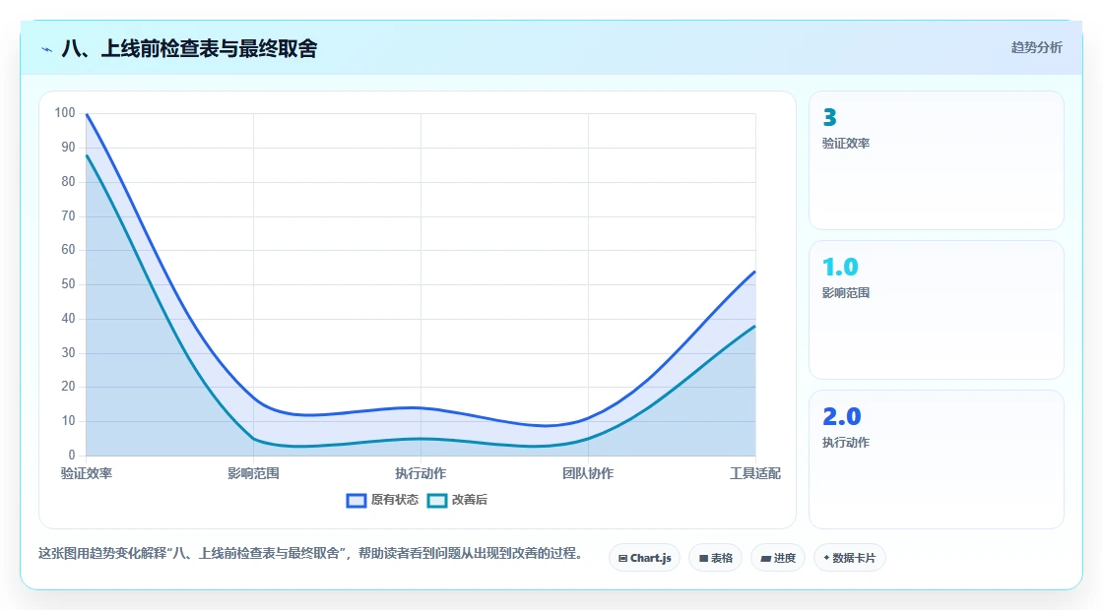Click the y-axis value 50
Image resolution: width=1103 pixels, height=610 pixels.
(68, 284)
